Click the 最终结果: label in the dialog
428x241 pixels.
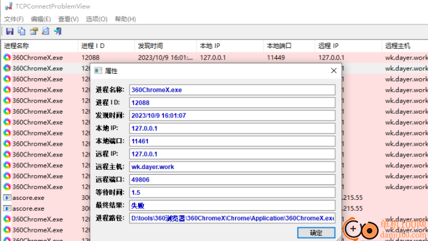pos(110,205)
